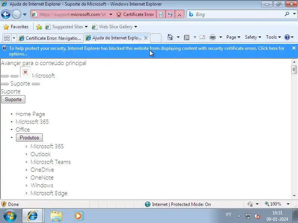
Task: Click the privacy report icon in status bar
Action: [250, 204]
